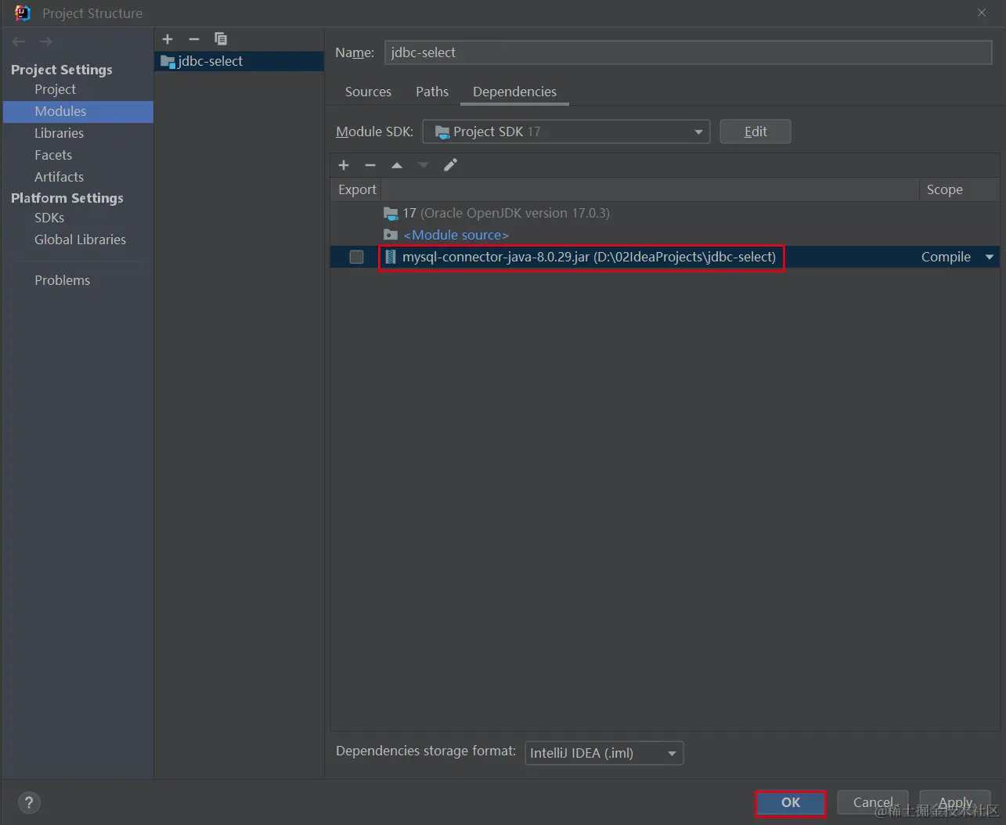The image size is (1006, 825).
Task: Click the Module source folder icon
Action: pos(391,235)
